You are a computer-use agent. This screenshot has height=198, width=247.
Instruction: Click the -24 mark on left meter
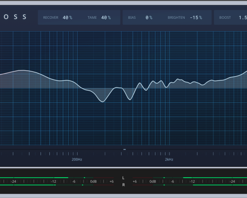(13, 181)
